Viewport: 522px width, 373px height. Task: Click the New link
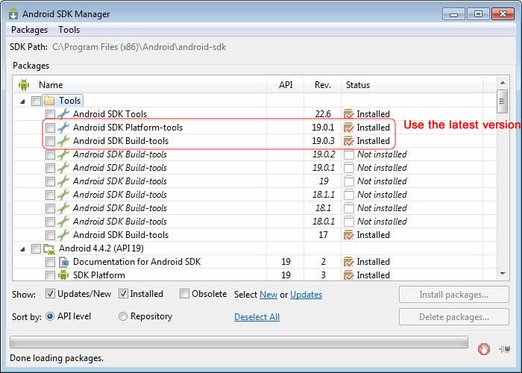pyautogui.click(x=268, y=295)
